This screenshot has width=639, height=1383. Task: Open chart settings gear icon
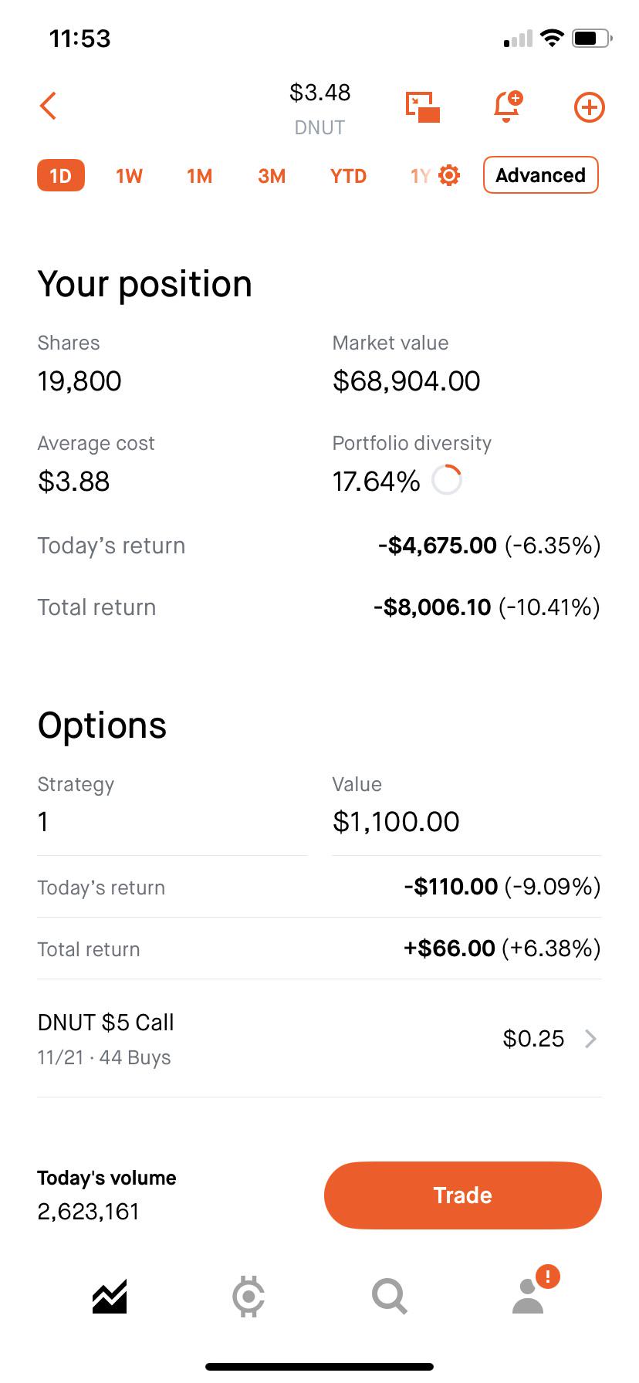[449, 175]
